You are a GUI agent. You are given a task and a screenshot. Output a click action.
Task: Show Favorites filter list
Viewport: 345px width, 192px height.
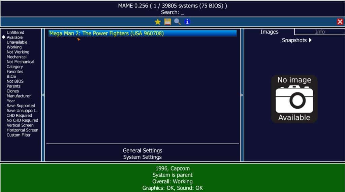click(x=15, y=71)
